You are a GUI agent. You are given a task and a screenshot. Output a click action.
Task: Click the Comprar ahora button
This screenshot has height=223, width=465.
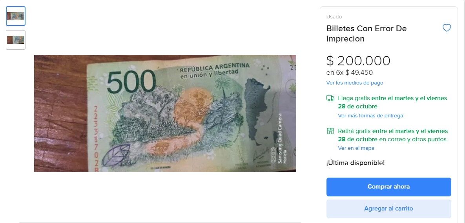pos(389,187)
